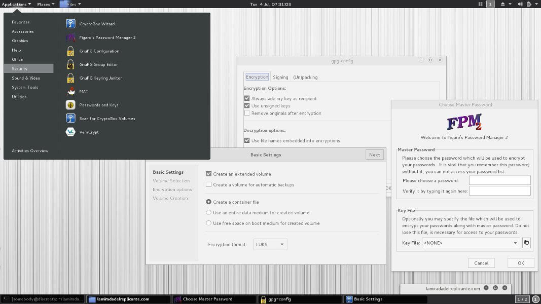The height and width of the screenshot is (304, 541).
Task: Select the Sound & Video category
Action: click(26, 78)
